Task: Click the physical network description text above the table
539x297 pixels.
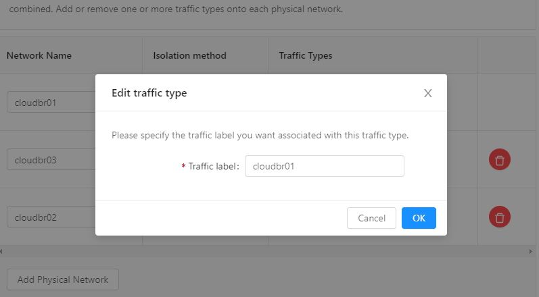Action: click(176, 9)
